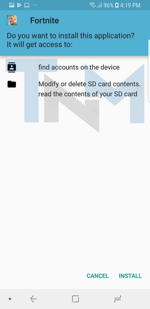Tap the Play Store notification icon
This screenshot has width=150, height=309.
[19, 5]
